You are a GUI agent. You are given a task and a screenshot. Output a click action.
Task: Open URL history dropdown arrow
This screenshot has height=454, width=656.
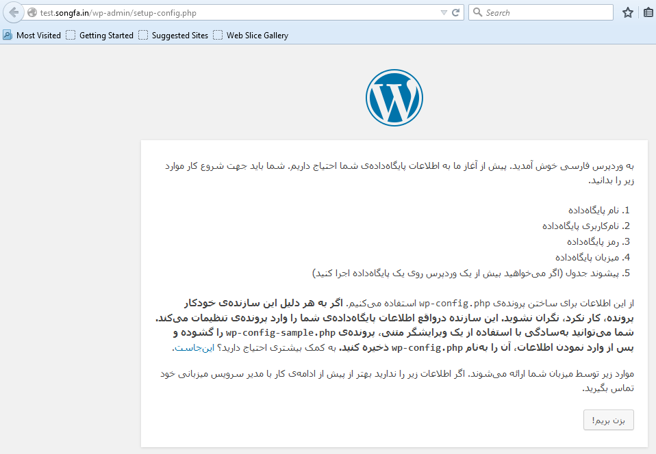click(444, 12)
